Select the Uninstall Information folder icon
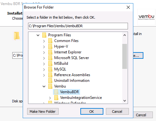Image resolution: width=156 pixels, height=121 pixels. pyautogui.click(x=50, y=81)
